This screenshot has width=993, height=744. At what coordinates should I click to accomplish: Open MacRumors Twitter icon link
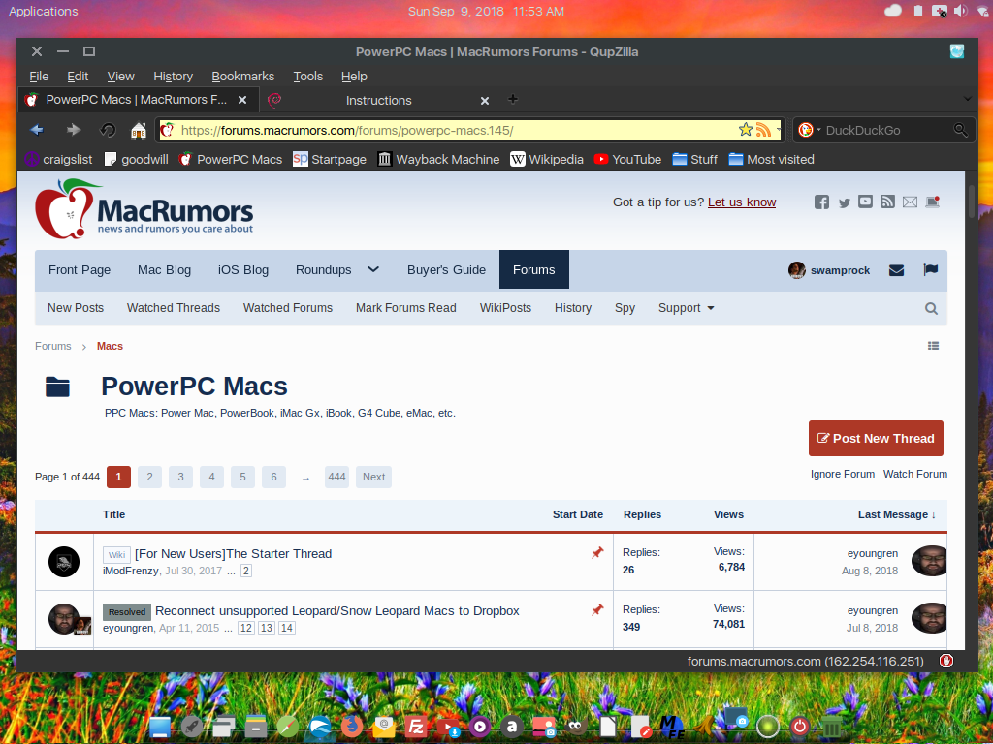tap(845, 202)
